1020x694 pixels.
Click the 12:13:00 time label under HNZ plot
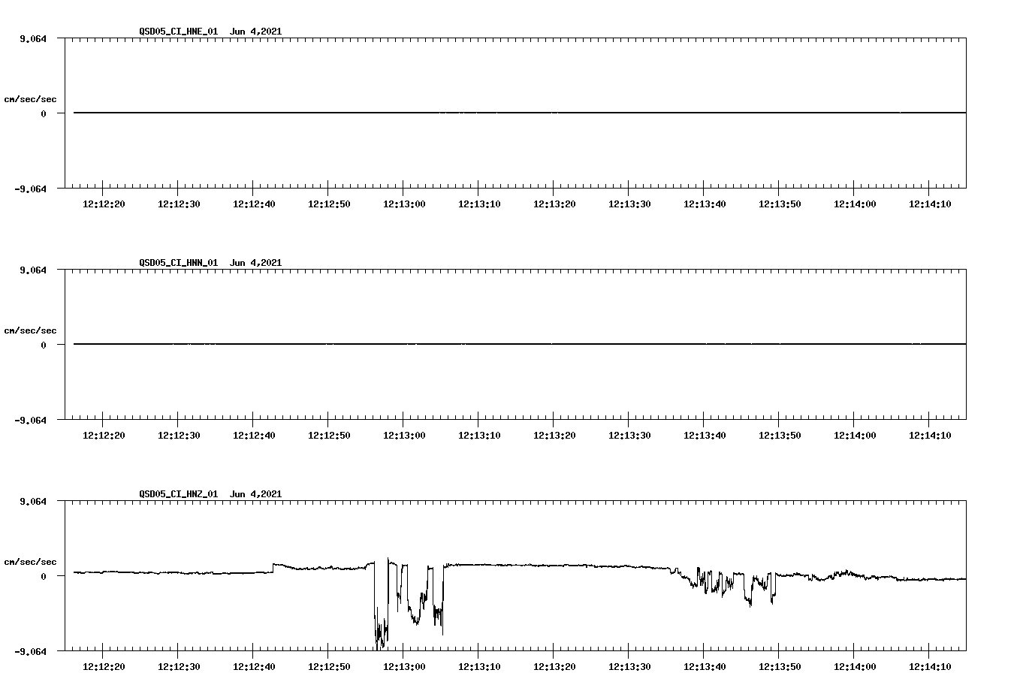pos(404,667)
